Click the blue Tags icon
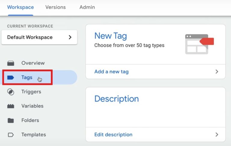Viewport: 231px width, 146px height. tap(11, 77)
